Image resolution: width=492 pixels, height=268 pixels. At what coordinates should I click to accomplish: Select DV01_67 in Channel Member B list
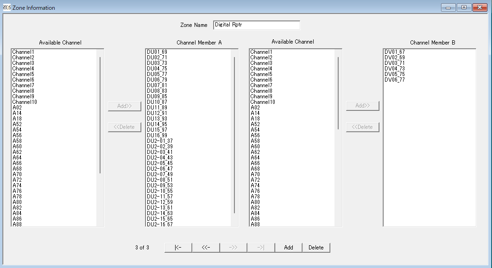tap(395, 52)
